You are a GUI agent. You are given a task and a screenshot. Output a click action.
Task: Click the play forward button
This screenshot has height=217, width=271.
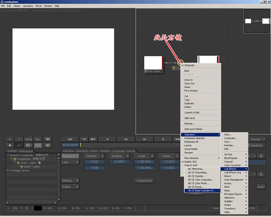tap(163, 139)
